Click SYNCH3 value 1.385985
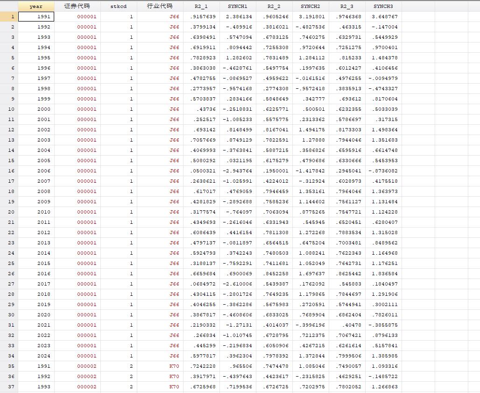This screenshot has height=393, width=480. pyautogui.click(x=383, y=356)
